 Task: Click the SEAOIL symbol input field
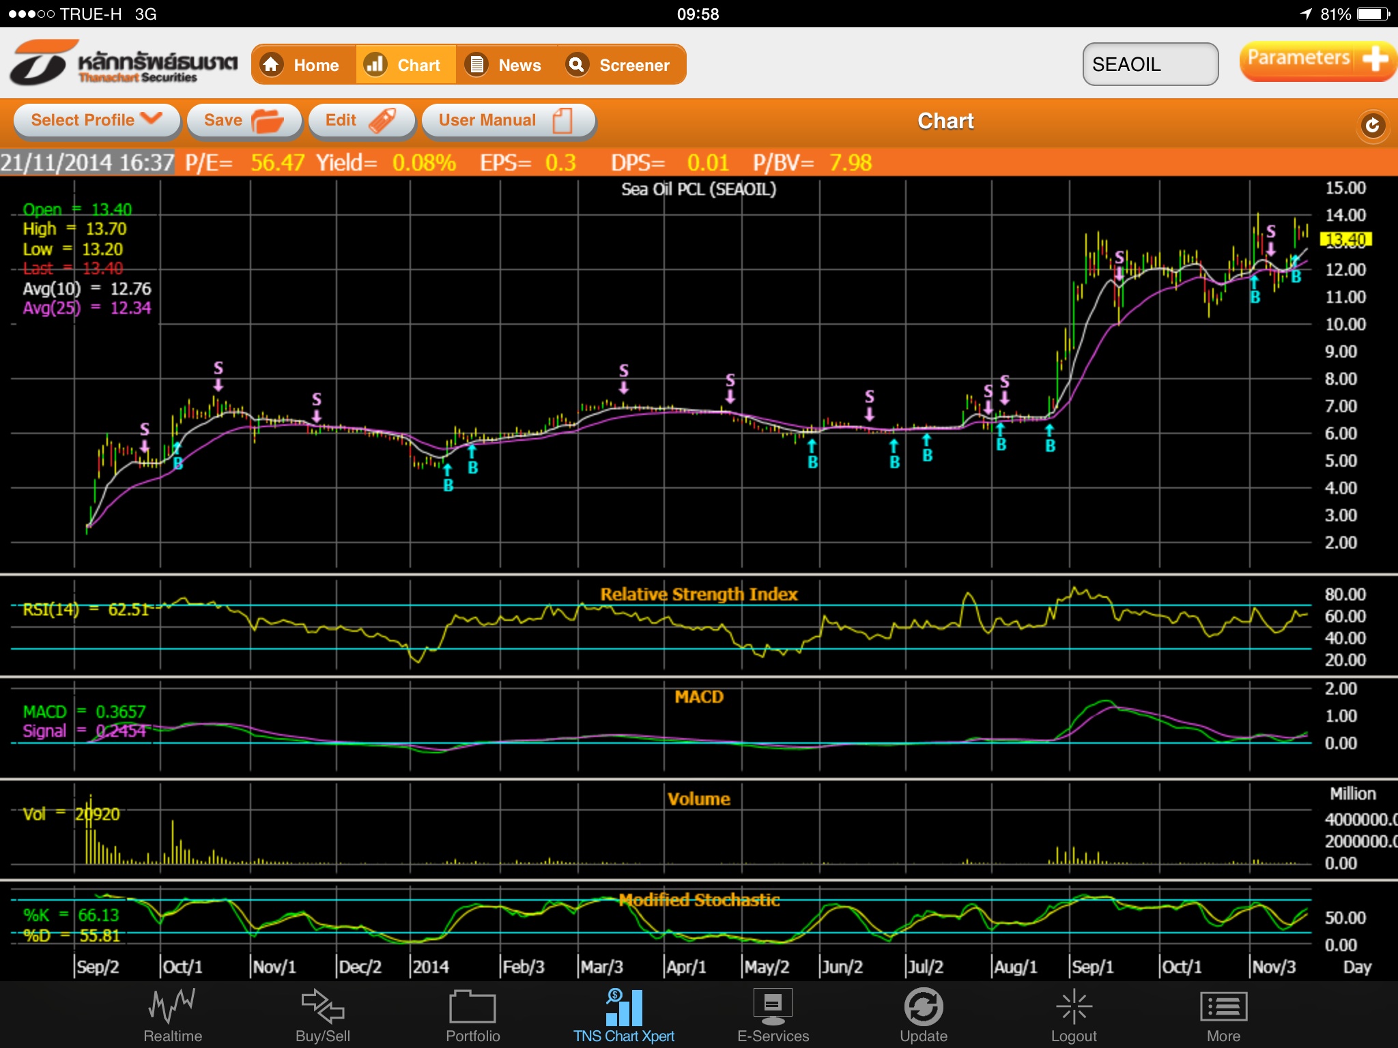(1150, 64)
